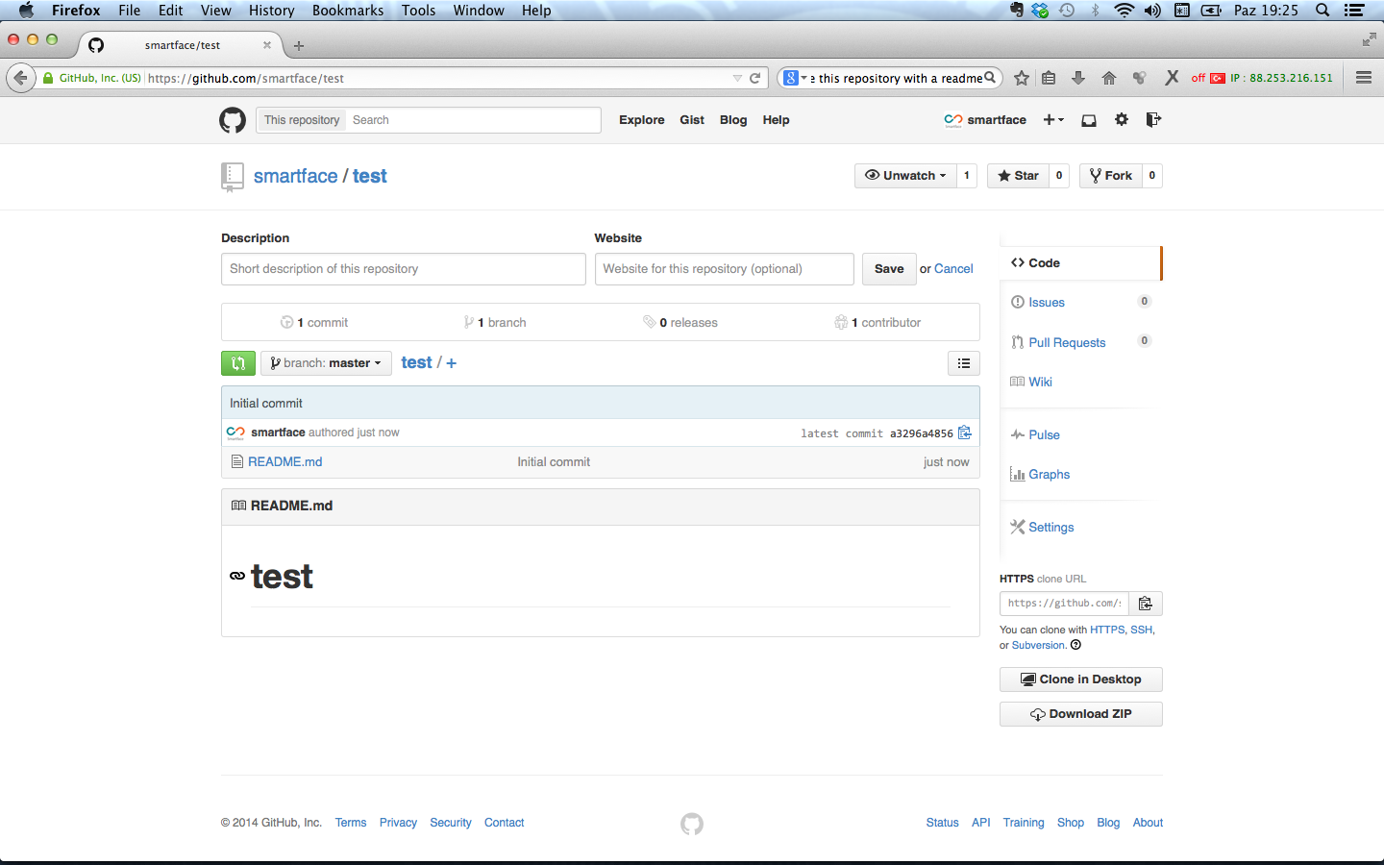The image size is (1384, 865).
Task: Open account settings gear icon
Action: coord(1122,120)
